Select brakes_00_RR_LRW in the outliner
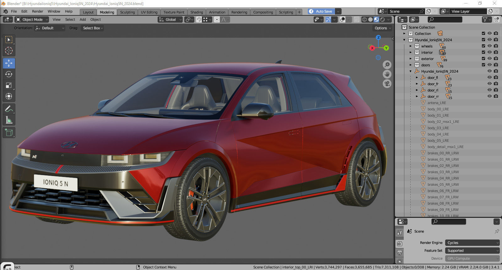Viewport: 502px width, 270px height. pos(443,153)
